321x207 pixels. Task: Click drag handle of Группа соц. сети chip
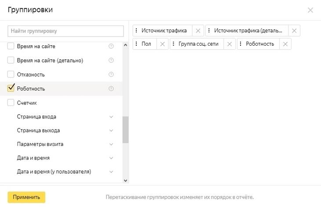pos(174,44)
